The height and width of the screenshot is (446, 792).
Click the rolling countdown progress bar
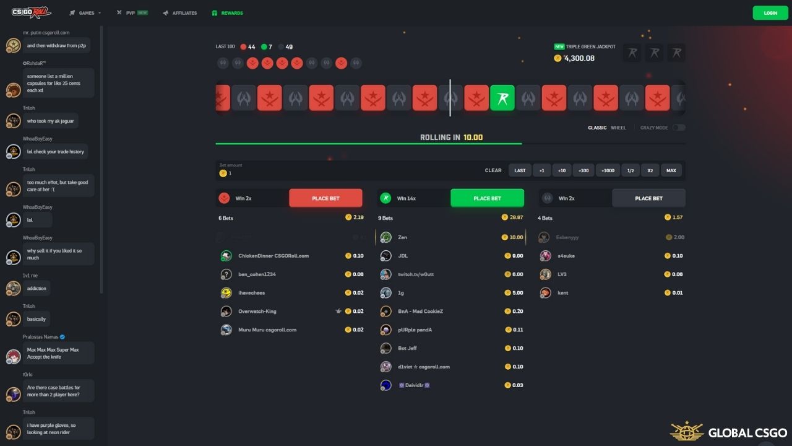click(450, 144)
